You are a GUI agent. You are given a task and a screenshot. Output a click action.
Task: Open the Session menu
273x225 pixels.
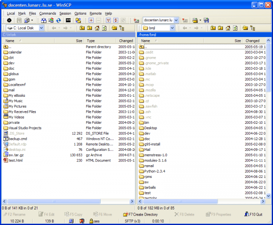(x=65, y=14)
